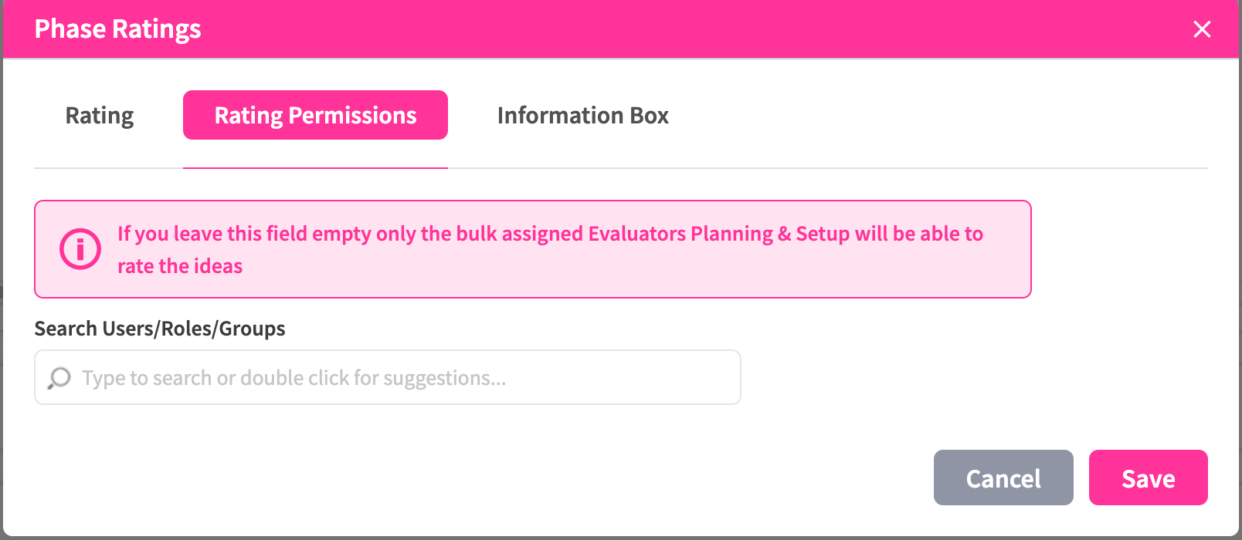Save the phase rating settings
1242x540 pixels.
pyautogui.click(x=1148, y=478)
